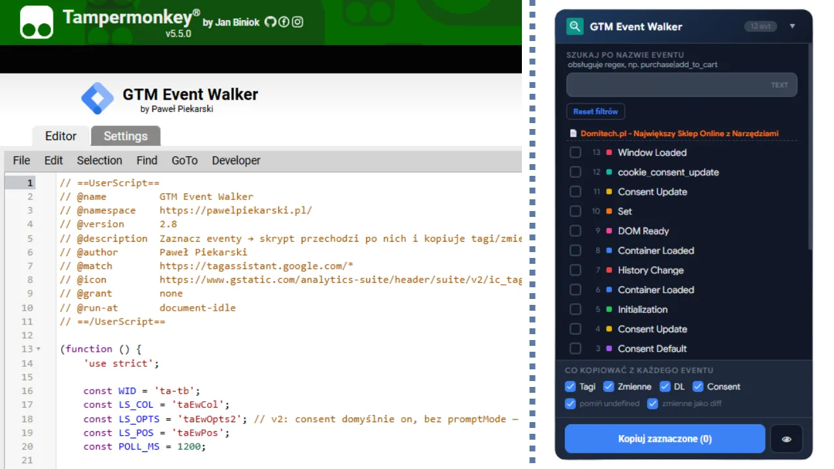Select event 11 'Consent Update' row text

click(x=652, y=192)
